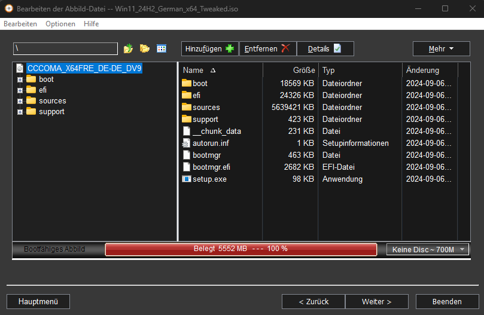This screenshot has height=315, width=484.
Task: Click the app icon in title bar
Action: point(9,8)
